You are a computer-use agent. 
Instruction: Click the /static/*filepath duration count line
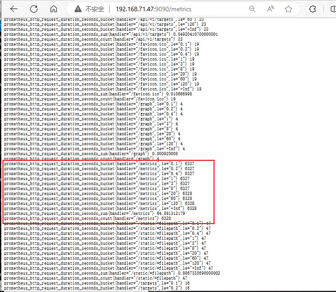tap(96, 278)
